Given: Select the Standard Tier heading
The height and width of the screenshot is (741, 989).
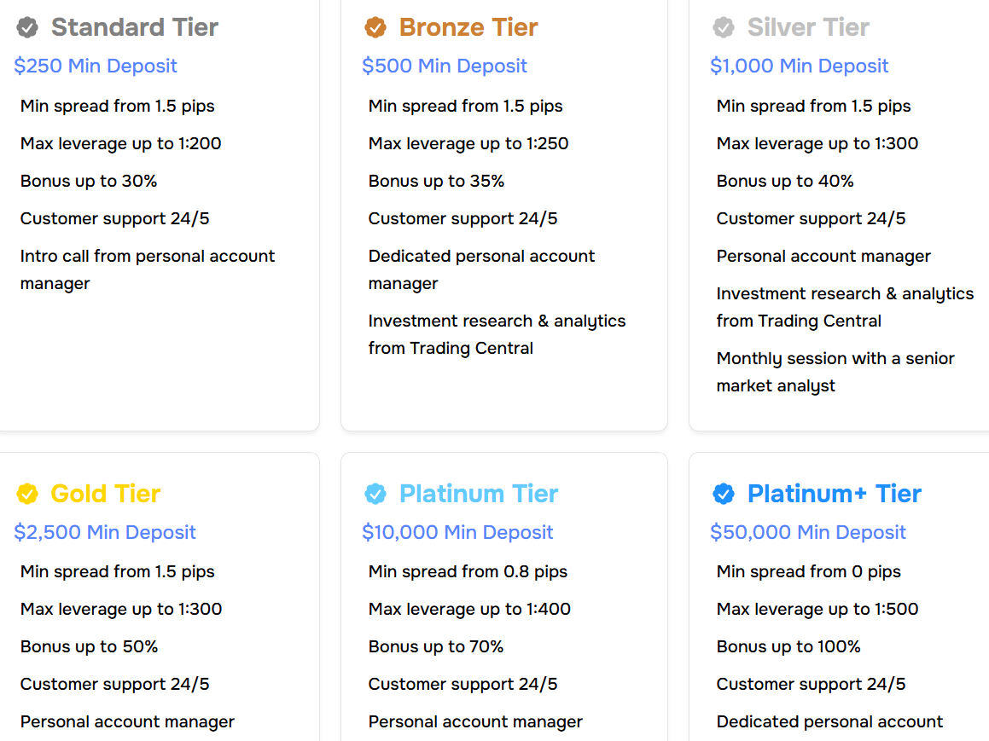Looking at the screenshot, I should (x=135, y=27).
